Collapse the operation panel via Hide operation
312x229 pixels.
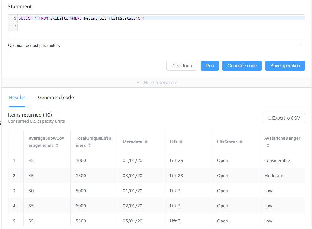(161, 82)
